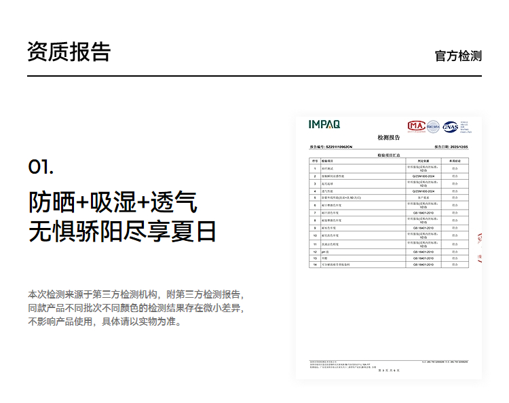Click the round ilac-MRA certification seal
Viewport: 509px width, 403px height.
click(433, 126)
